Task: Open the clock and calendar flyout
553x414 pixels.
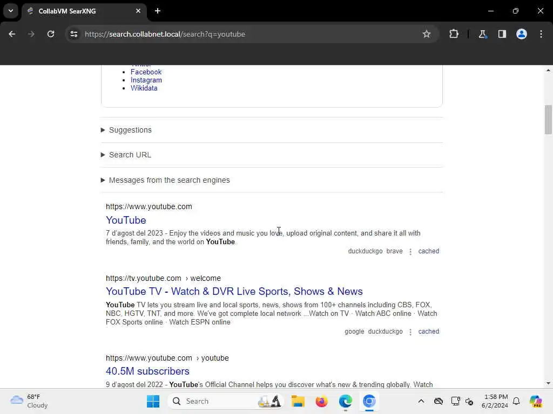Action: (x=495, y=401)
